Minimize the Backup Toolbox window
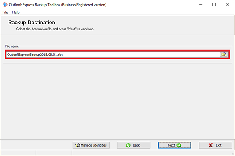235x156 pixels. [200, 5]
